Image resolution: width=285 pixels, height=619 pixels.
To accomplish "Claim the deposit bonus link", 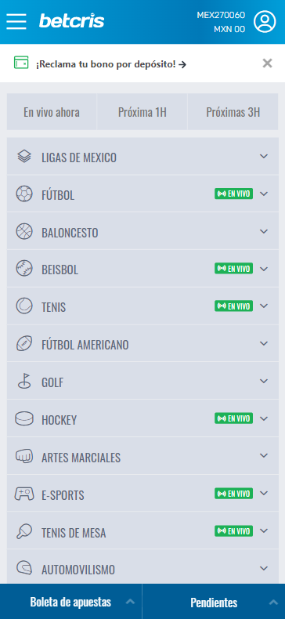I will (111, 64).
